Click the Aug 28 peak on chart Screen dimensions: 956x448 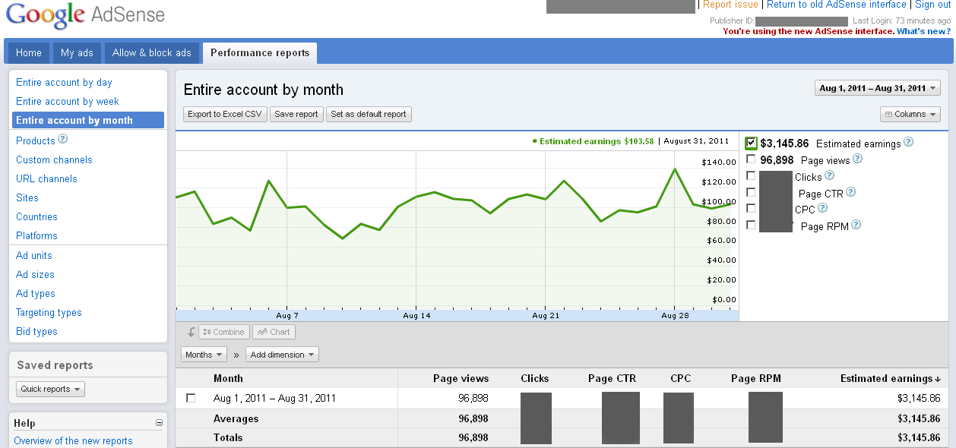[x=675, y=169]
